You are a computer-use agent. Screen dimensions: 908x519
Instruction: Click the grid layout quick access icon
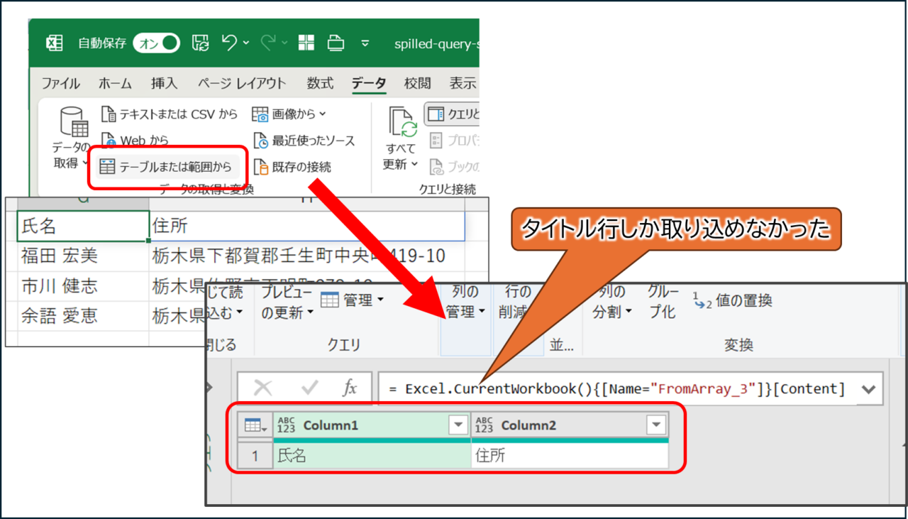pyautogui.click(x=306, y=43)
